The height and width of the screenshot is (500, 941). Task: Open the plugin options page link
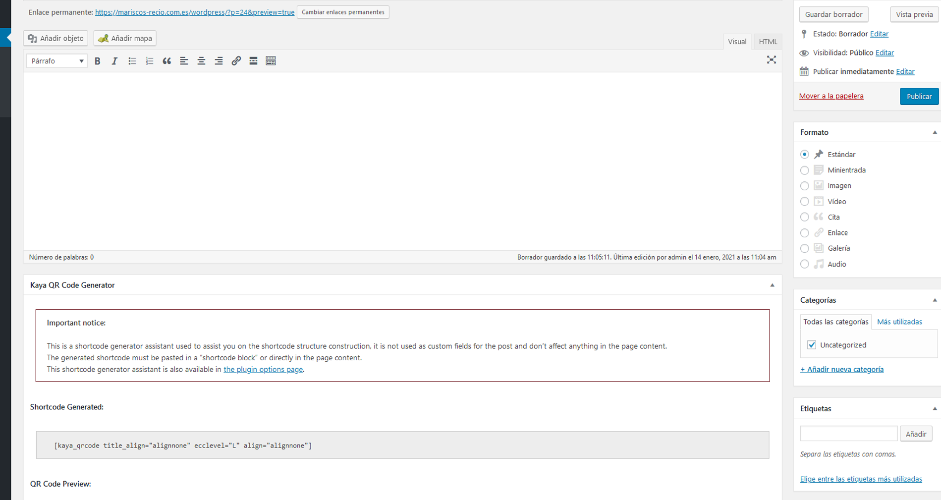pos(263,369)
